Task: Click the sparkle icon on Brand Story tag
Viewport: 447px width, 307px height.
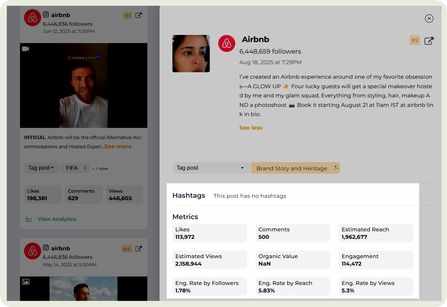Action: pyautogui.click(x=336, y=168)
